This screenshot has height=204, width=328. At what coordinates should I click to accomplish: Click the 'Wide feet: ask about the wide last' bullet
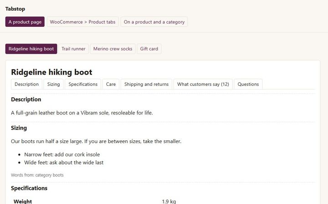coord(64,162)
